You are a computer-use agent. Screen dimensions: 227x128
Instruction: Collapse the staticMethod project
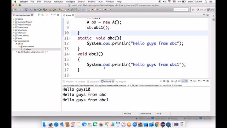14,41
